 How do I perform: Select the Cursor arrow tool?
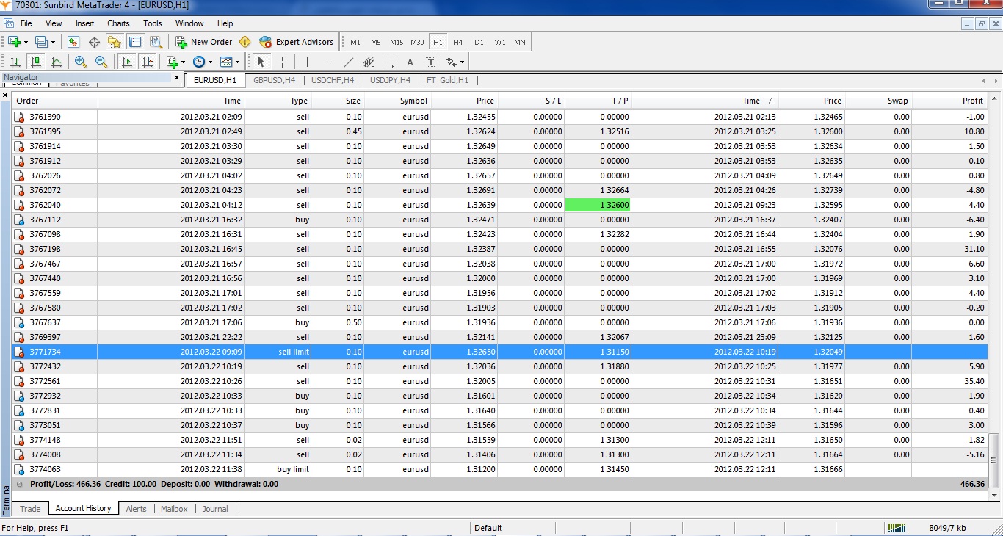click(x=261, y=62)
